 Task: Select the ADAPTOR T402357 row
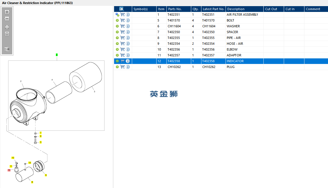[x=221, y=55]
